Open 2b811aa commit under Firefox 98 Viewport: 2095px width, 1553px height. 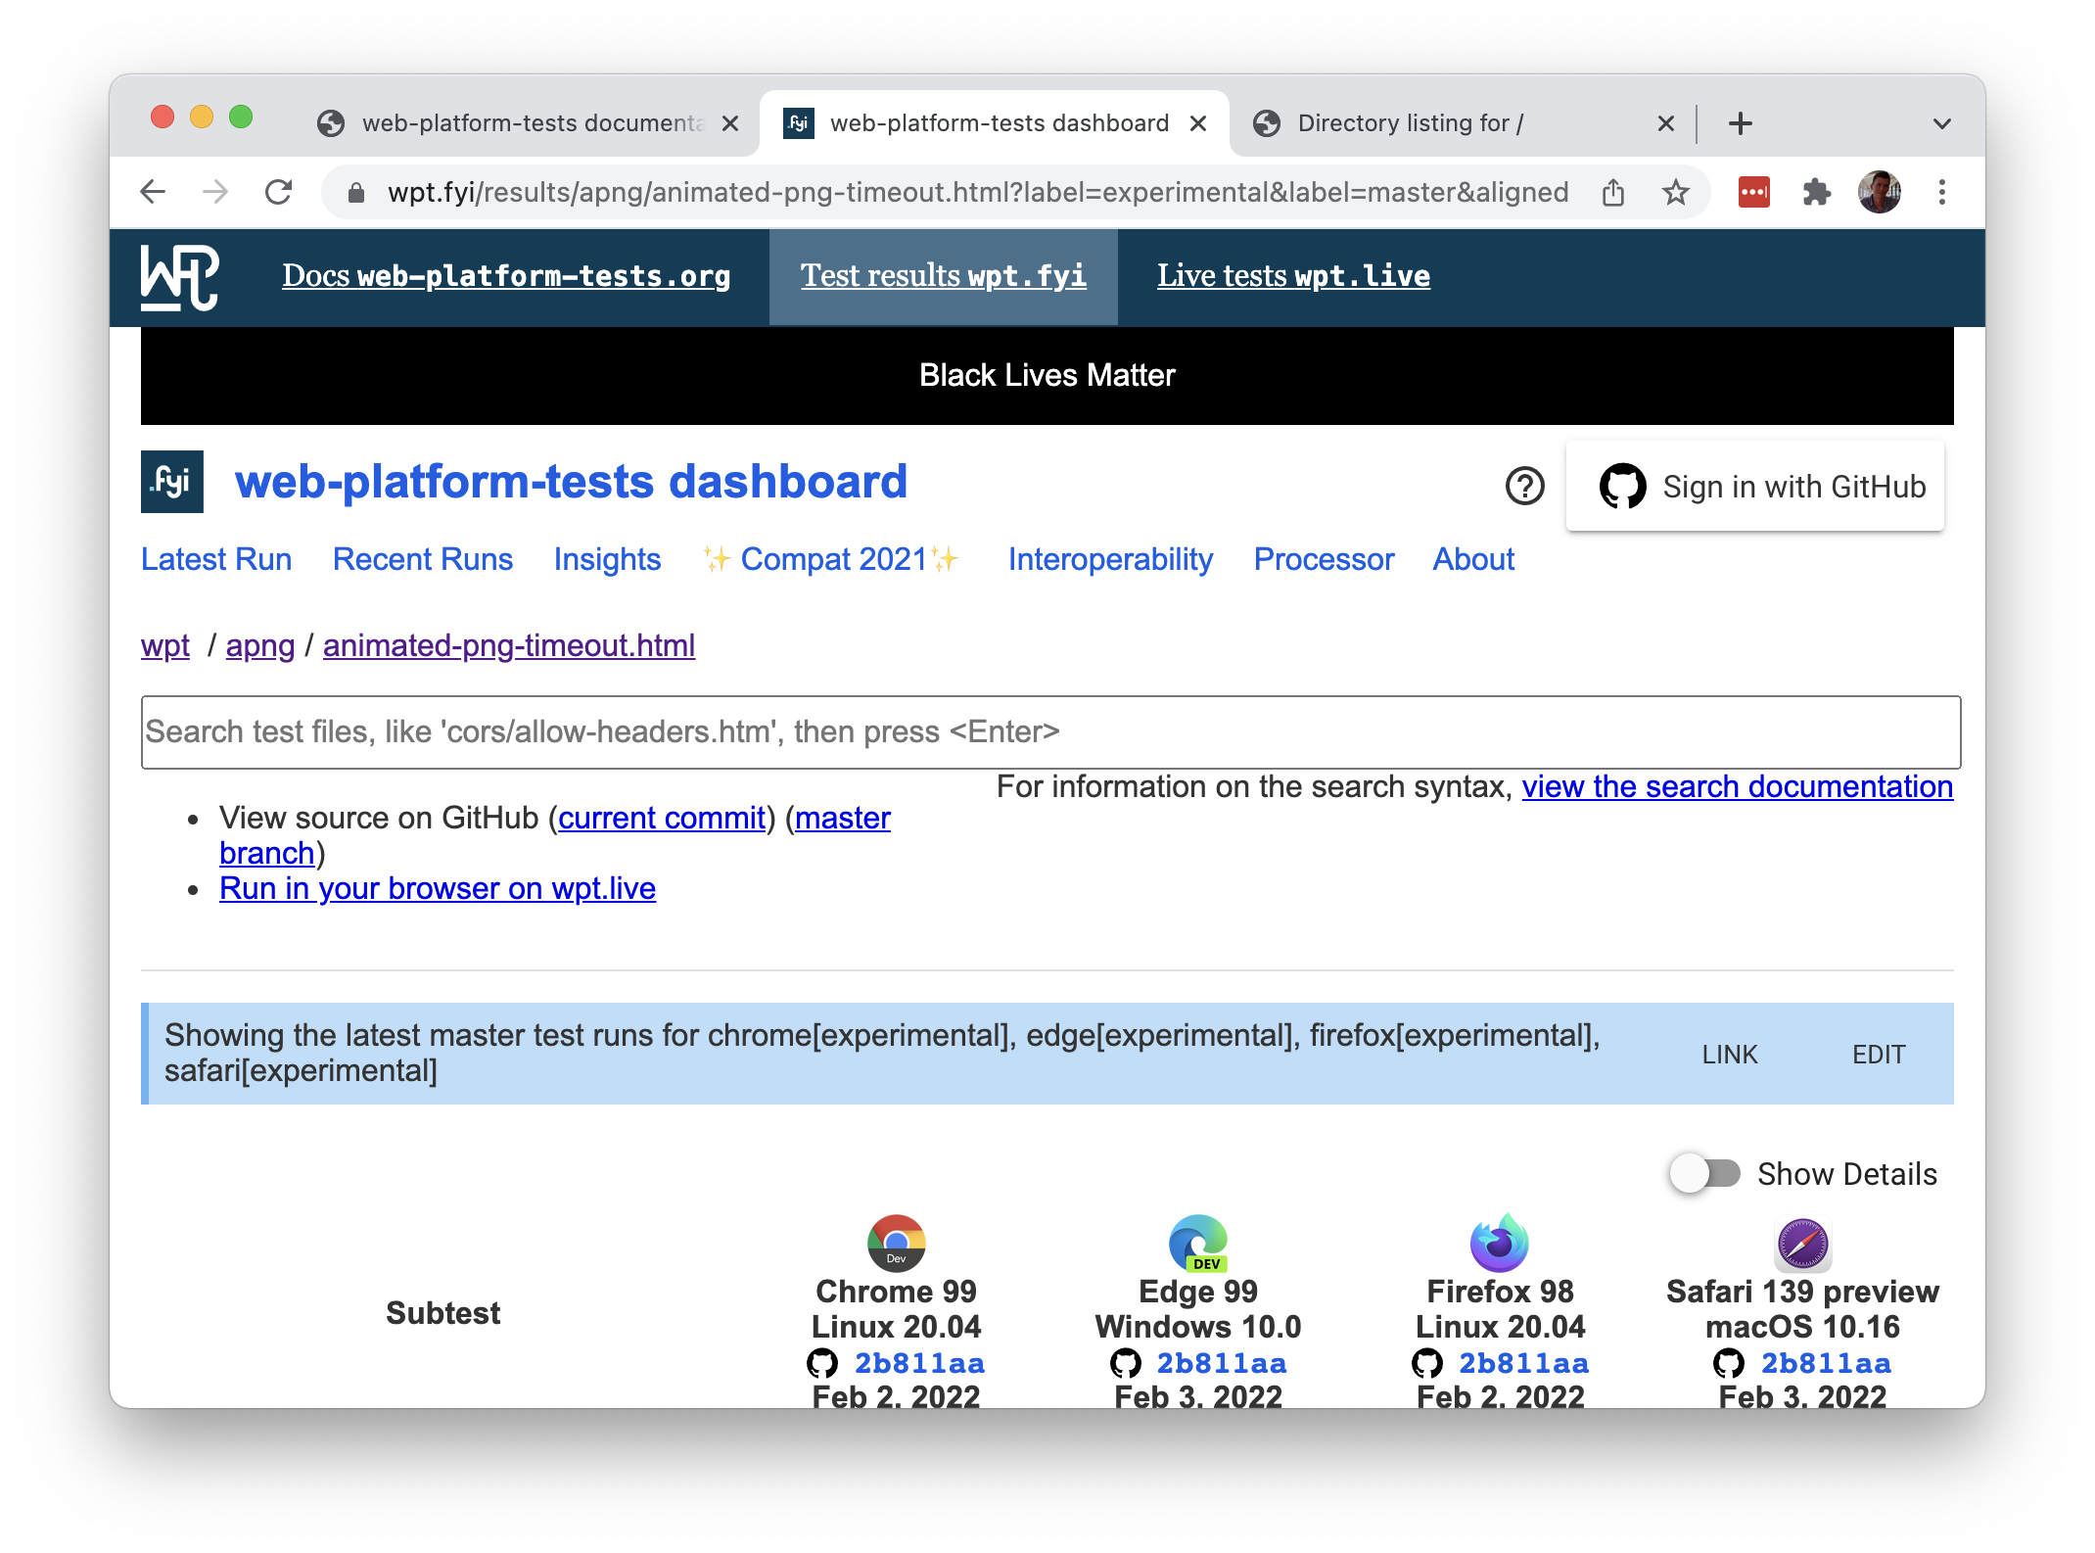coord(1523,1363)
